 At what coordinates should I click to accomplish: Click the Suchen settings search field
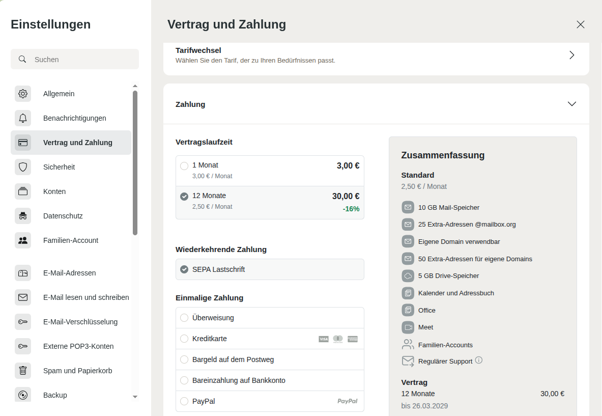81,59
